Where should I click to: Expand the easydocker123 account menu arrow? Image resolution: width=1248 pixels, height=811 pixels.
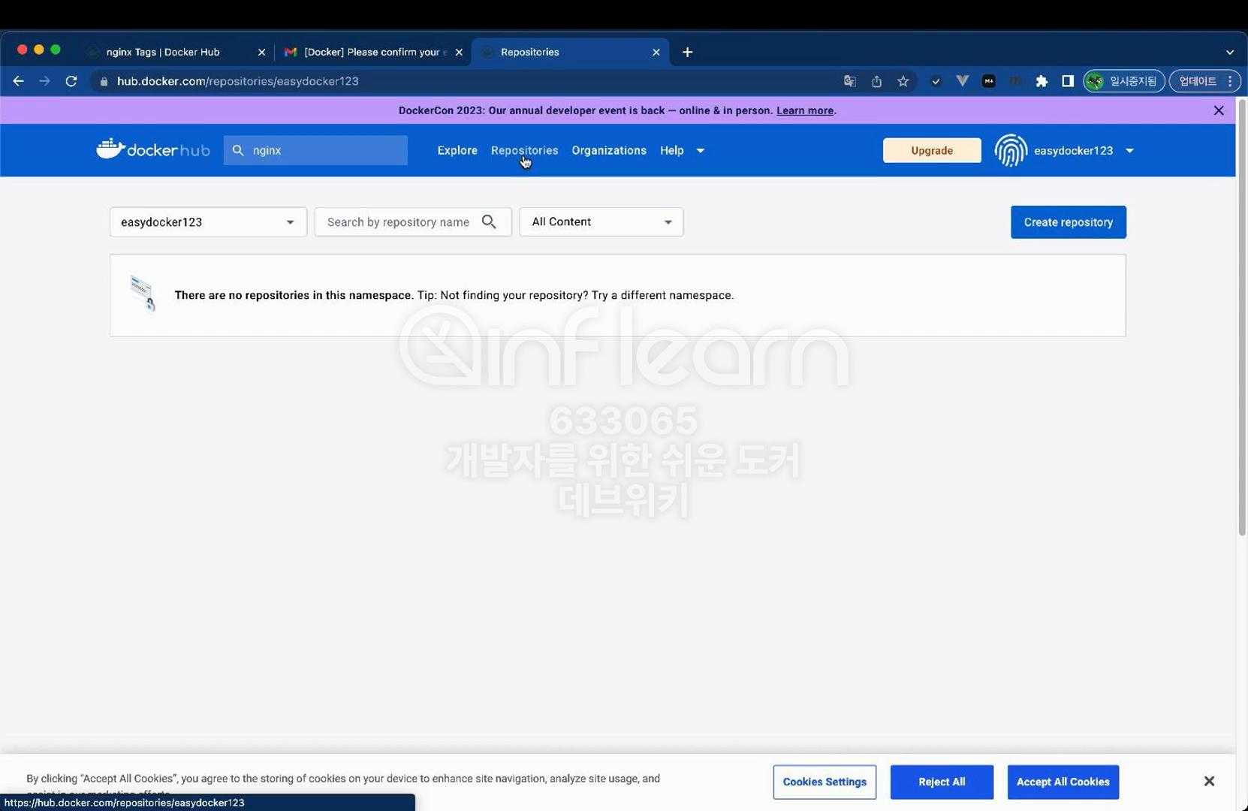(x=1129, y=151)
